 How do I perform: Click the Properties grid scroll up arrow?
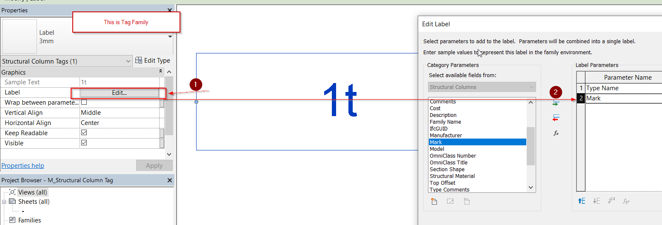168,72
